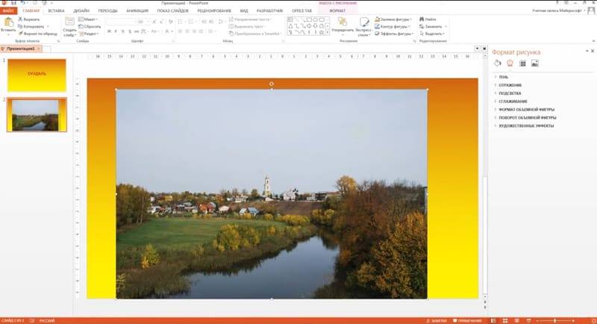Open the Picture icon in format pane
Screen dimensions: 597x324
coord(535,63)
